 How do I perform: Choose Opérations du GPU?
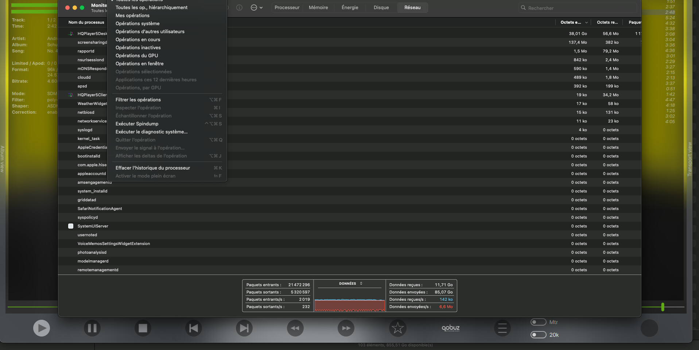pyautogui.click(x=167, y=55)
